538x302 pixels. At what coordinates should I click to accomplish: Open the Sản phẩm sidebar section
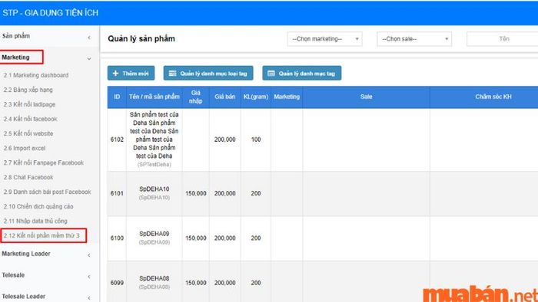pos(16,36)
